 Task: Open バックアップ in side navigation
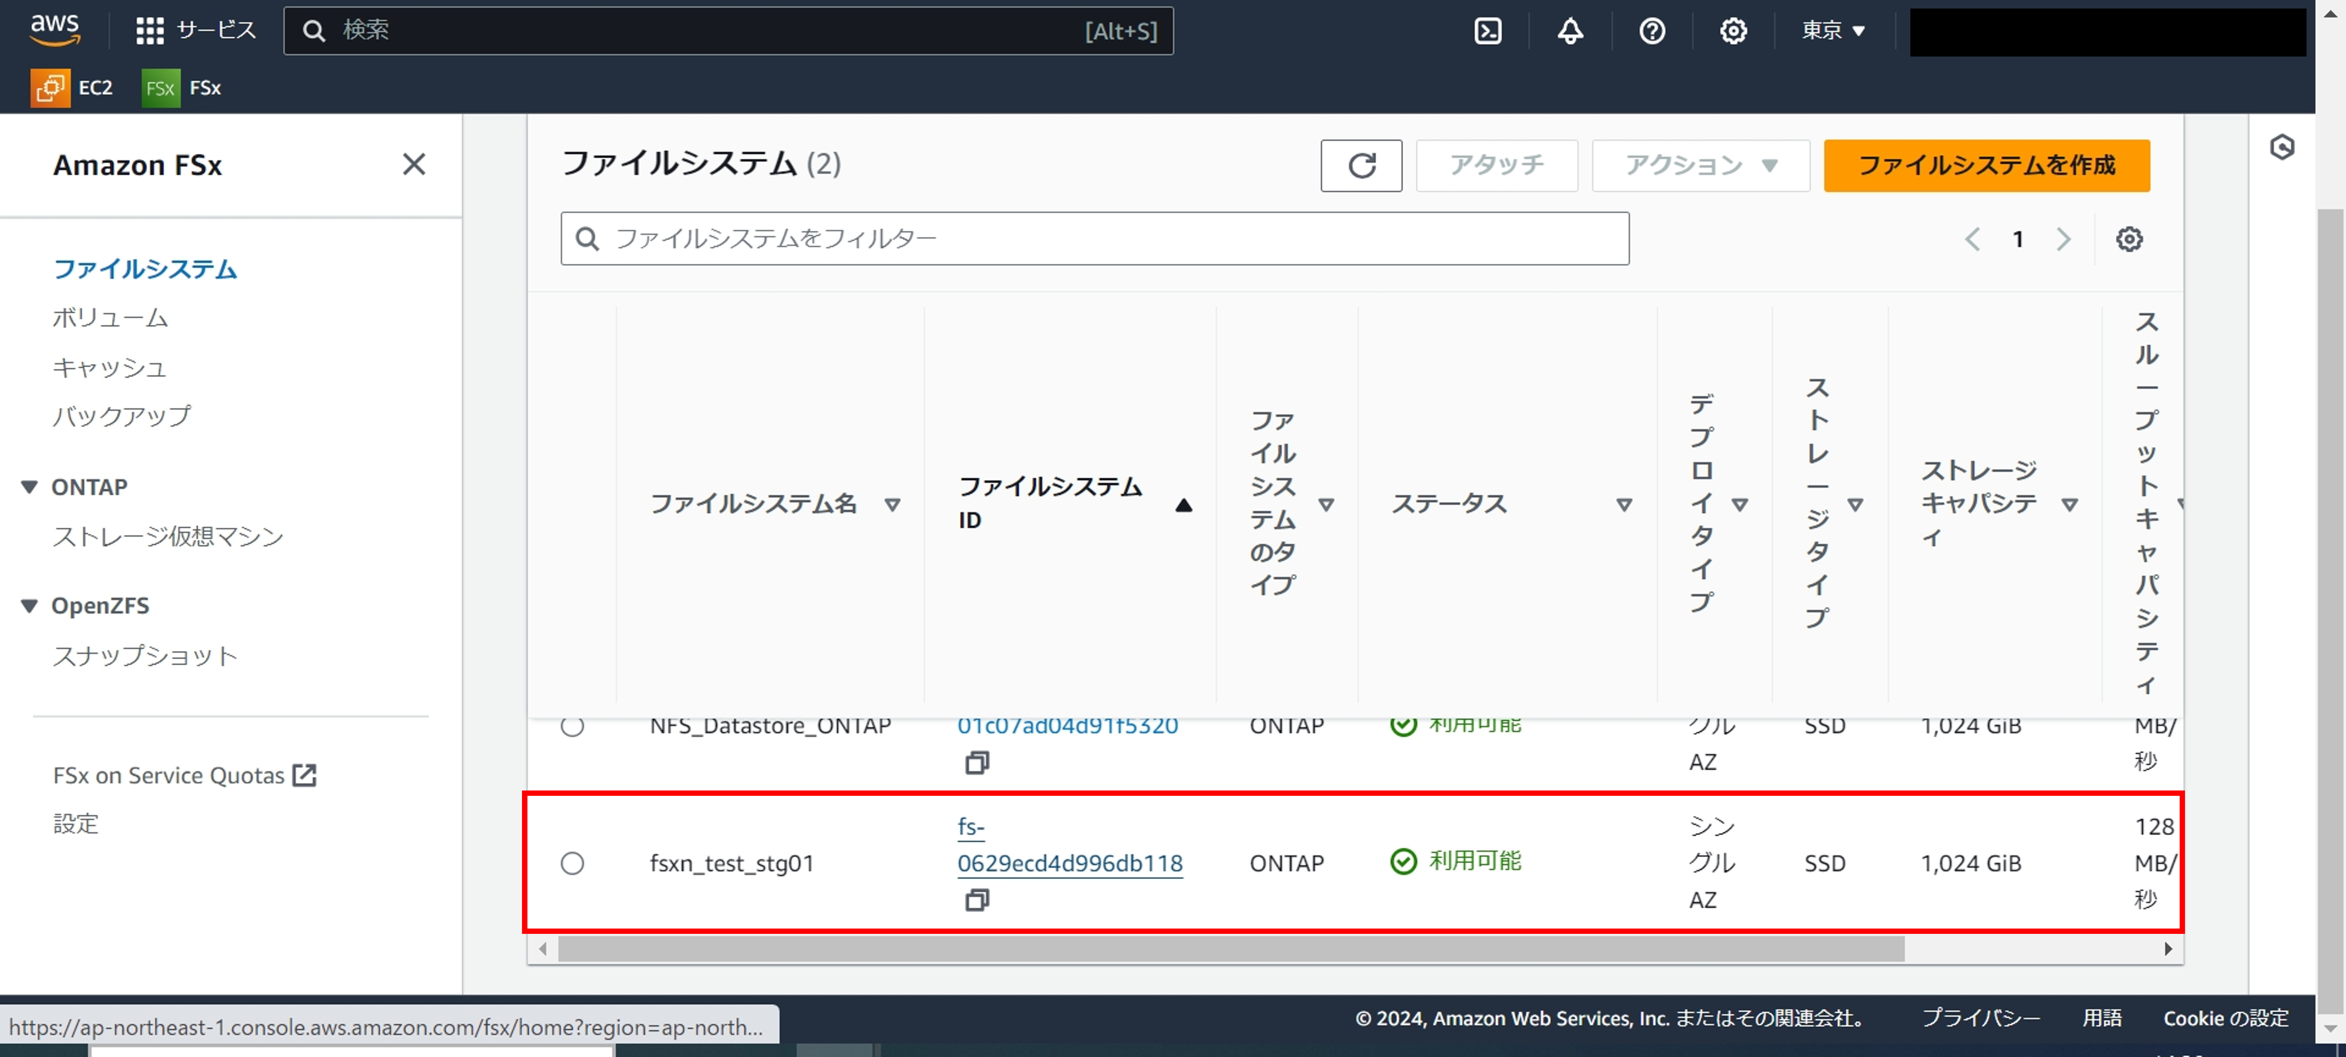[121, 416]
